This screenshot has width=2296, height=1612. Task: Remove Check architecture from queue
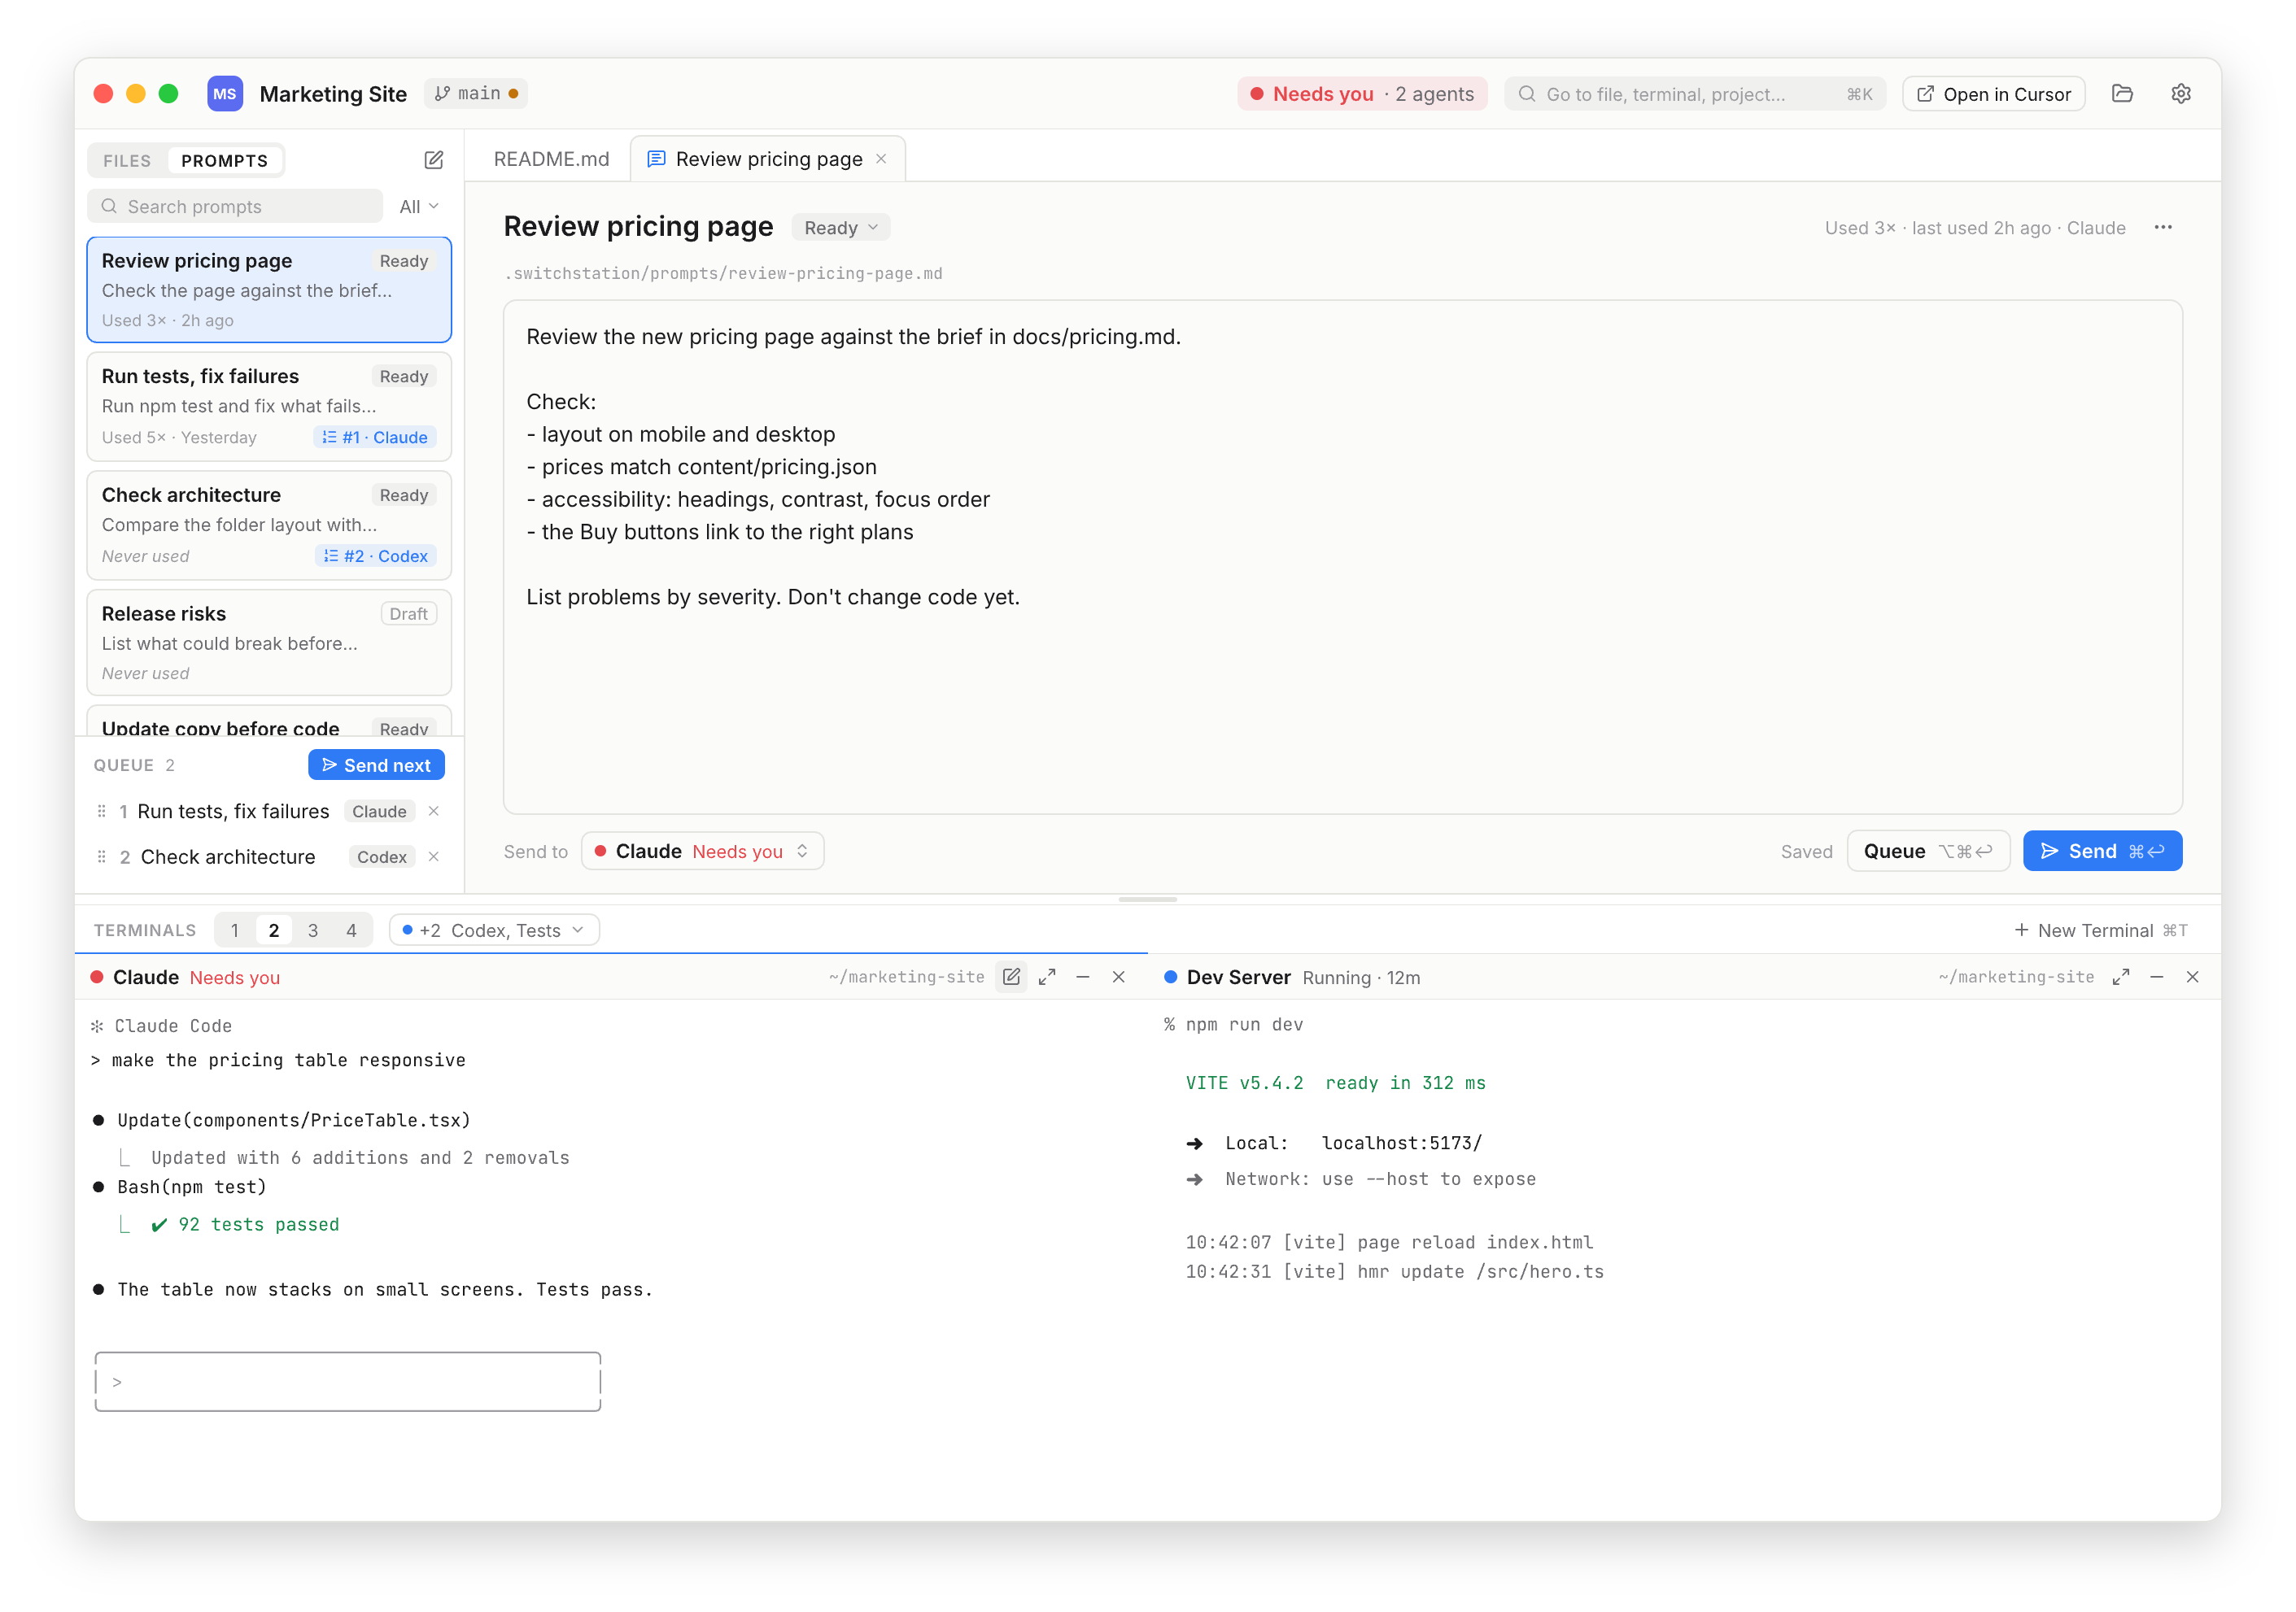point(433,856)
